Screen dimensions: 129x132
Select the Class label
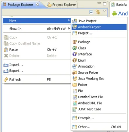tap(82, 48)
